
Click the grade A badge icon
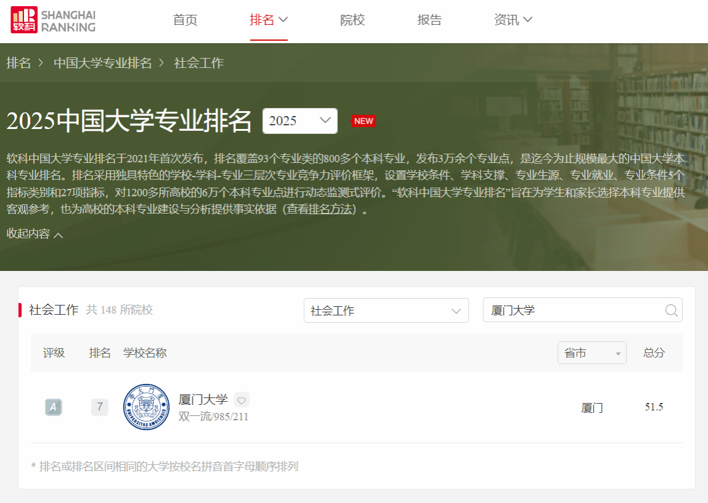coord(54,407)
